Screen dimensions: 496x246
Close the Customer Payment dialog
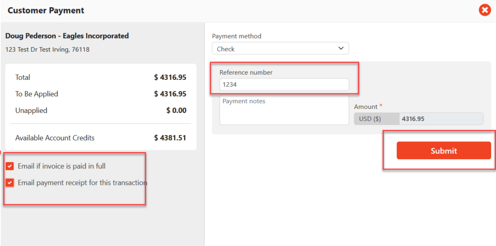pos(484,10)
